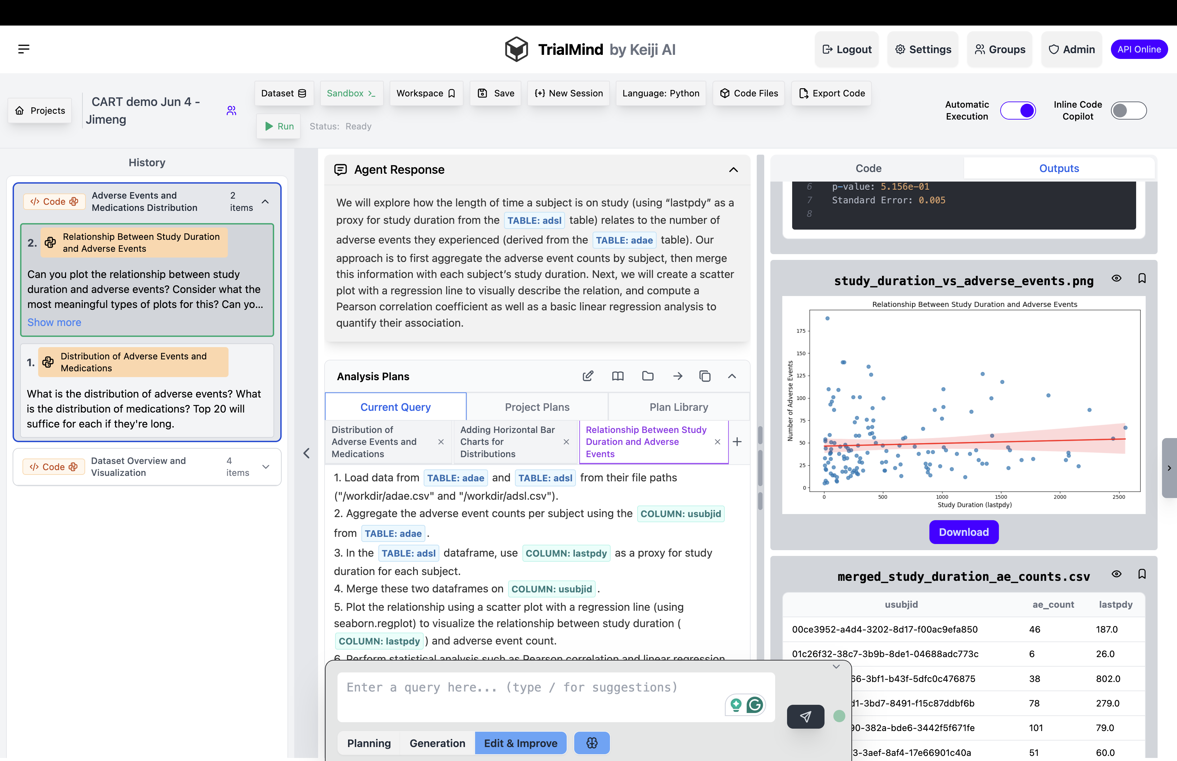
Task: Click the Show more link
Action: [x=54, y=322]
